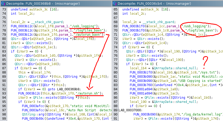Click __stack_chk_guard in FUN_000368b8 panel

(x=47, y=22)
